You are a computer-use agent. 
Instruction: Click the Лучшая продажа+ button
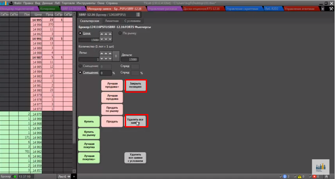(x=112, y=85)
